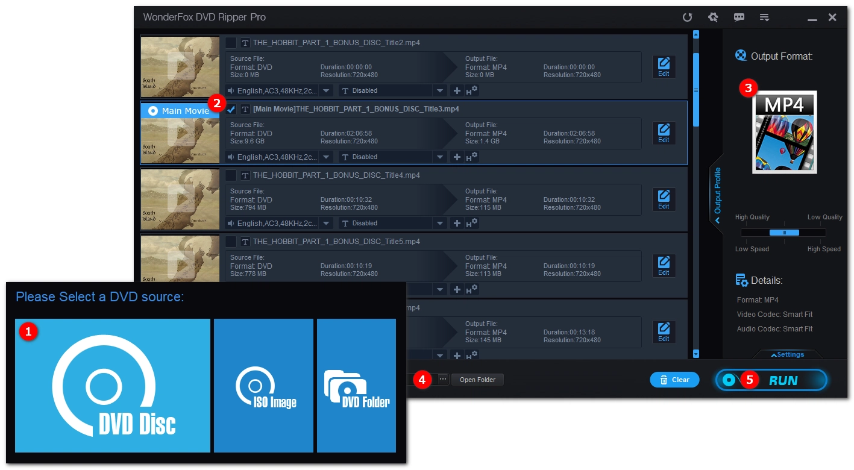The height and width of the screenshot is (470, 854).
Task: Uncheck the Main Movie Title3 checkbox
Action: click(231, 109)
